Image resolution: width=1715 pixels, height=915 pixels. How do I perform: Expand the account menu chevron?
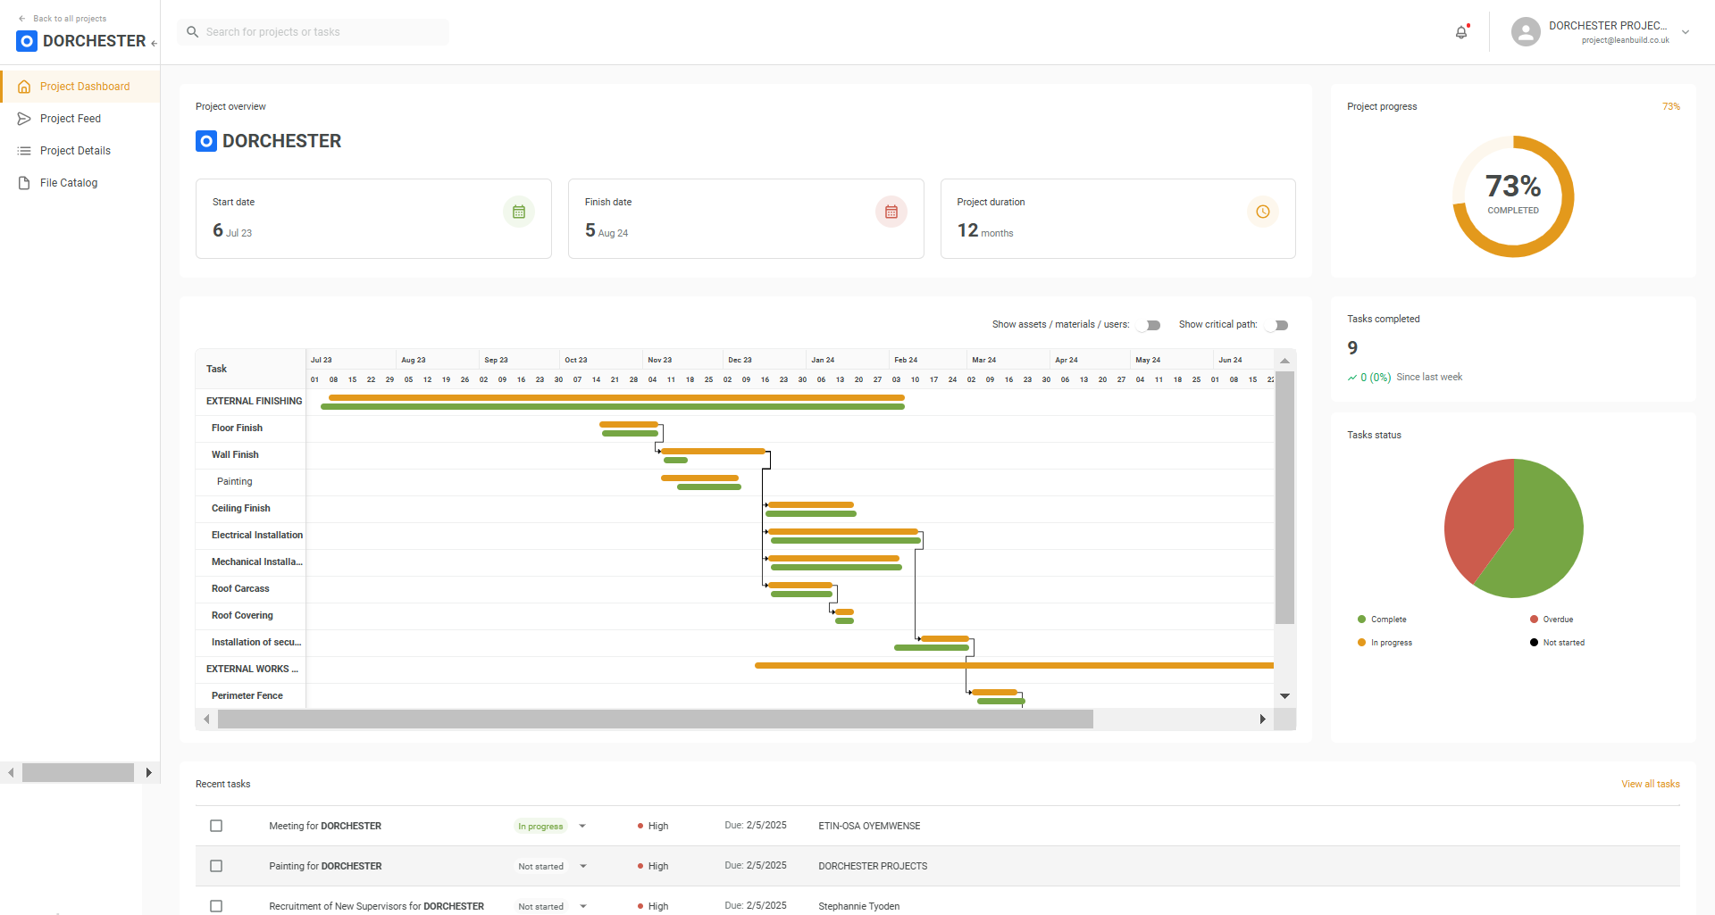tap(1686, 32)
